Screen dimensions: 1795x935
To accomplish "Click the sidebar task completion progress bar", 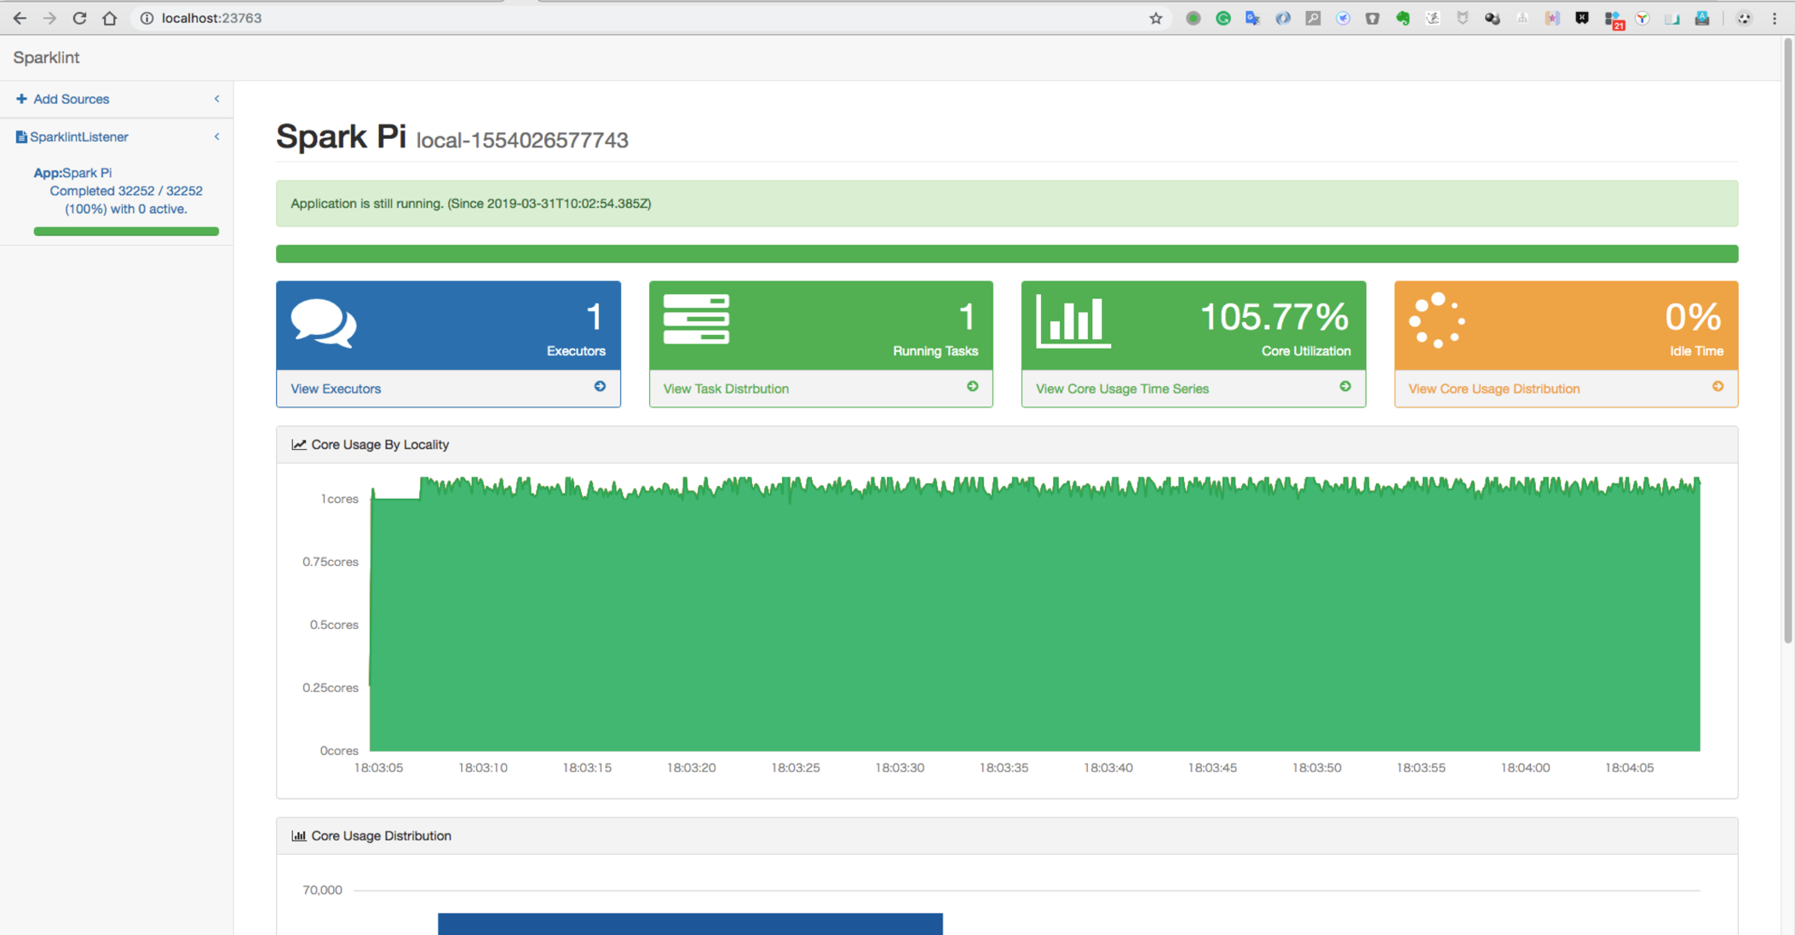I will (x=126, y=231).
